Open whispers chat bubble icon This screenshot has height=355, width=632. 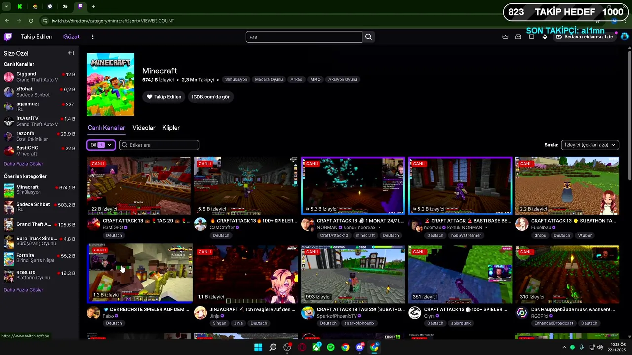(532, 37)
